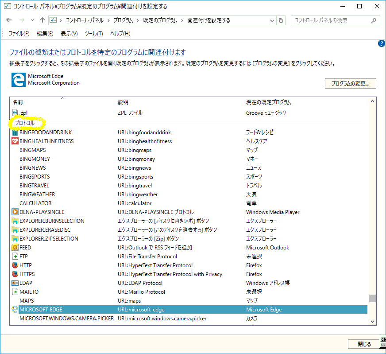Image resolution: width=386 pixels, height=354 pixels.
Task: Click the large Microsoft Edge logo
Action: coord(19,80)
